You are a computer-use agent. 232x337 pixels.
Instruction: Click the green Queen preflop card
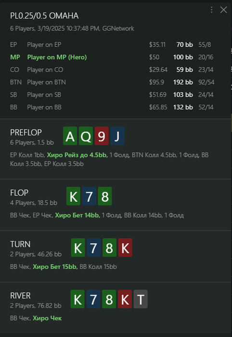86,136
